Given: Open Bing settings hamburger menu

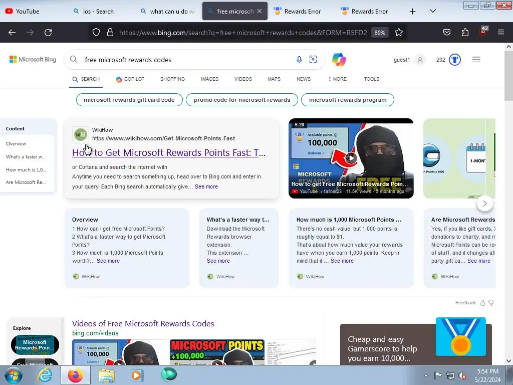Looking at the screenshot, I should [x=476, y=60].
